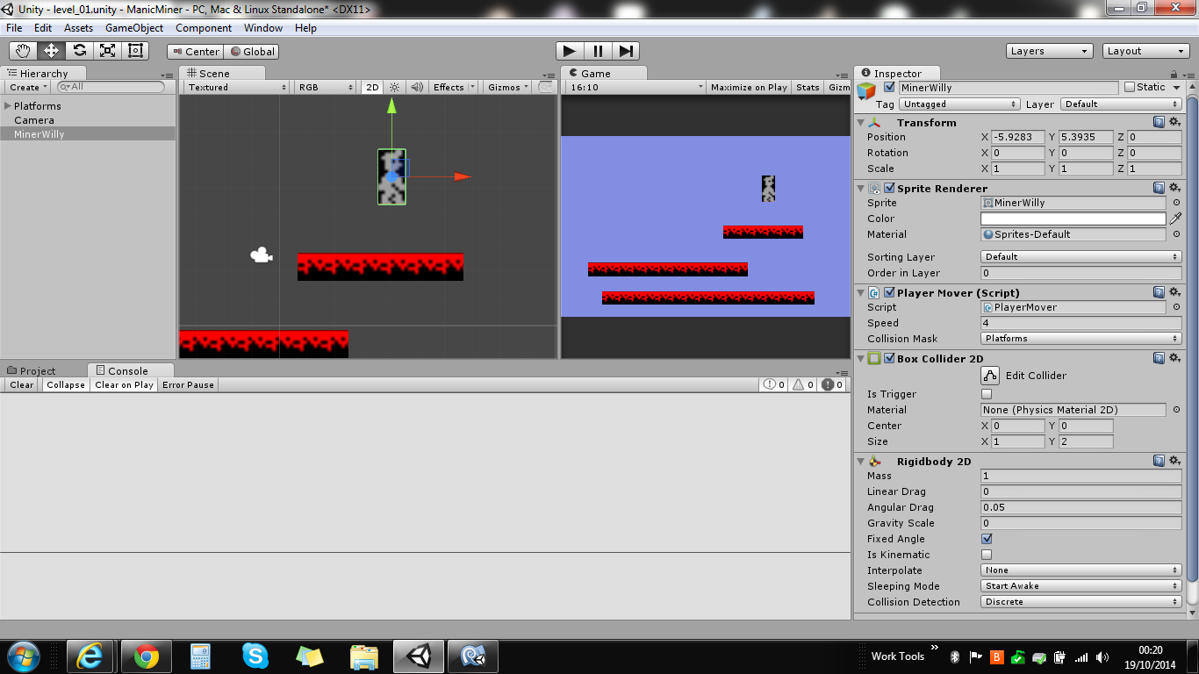Open the Sorting Layer dropdown

[1080, 257]
